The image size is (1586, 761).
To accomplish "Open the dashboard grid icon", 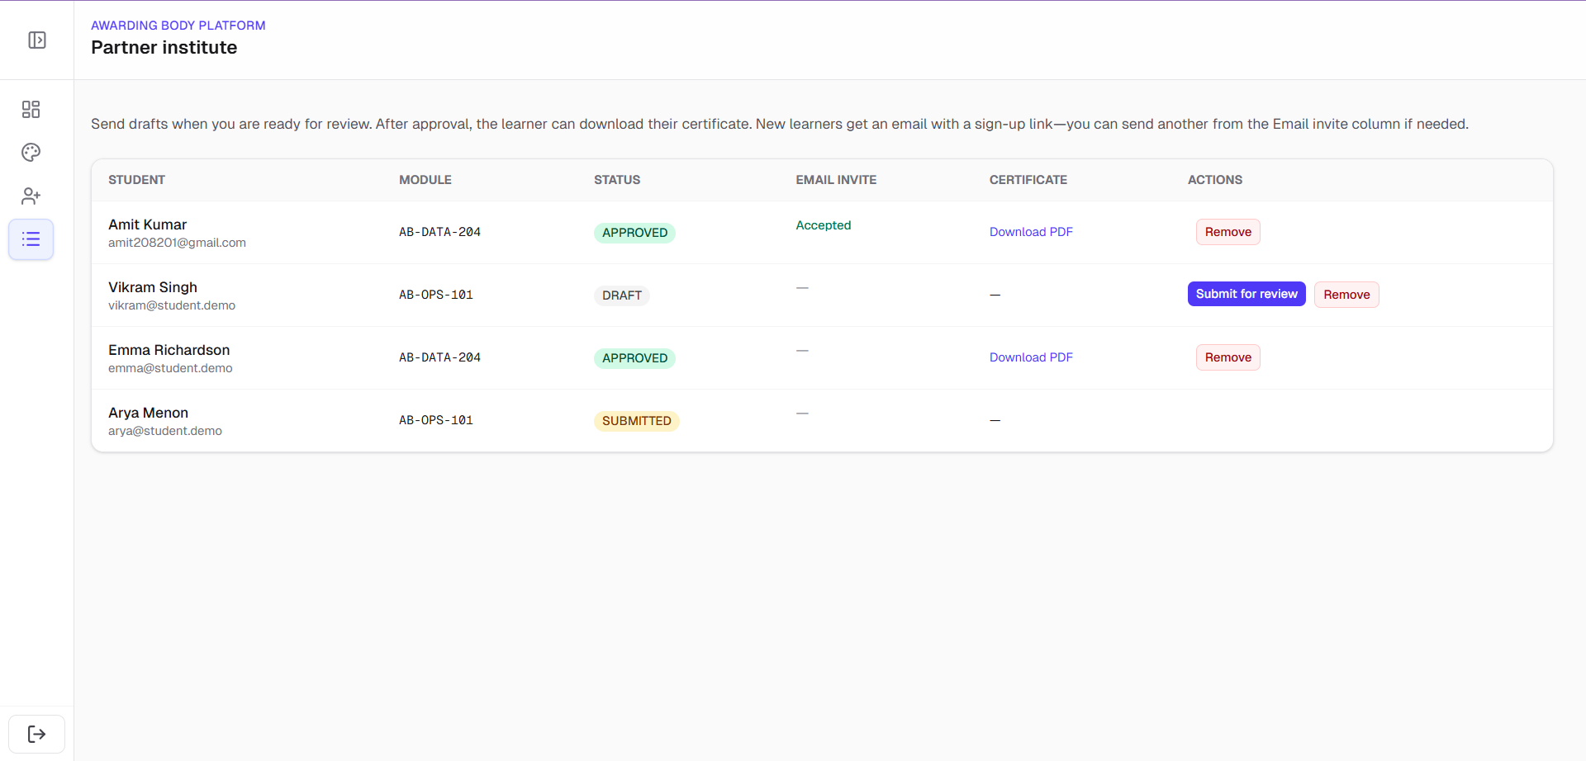I will pyautogui.click(x=31, y=110).
